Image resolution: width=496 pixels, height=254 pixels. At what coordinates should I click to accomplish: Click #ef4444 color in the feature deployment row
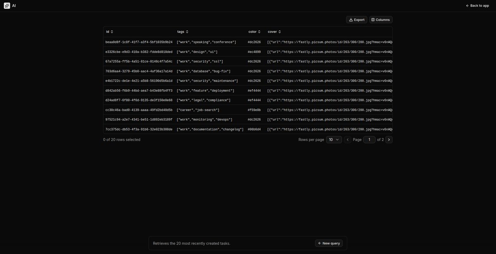click(254, 90)
